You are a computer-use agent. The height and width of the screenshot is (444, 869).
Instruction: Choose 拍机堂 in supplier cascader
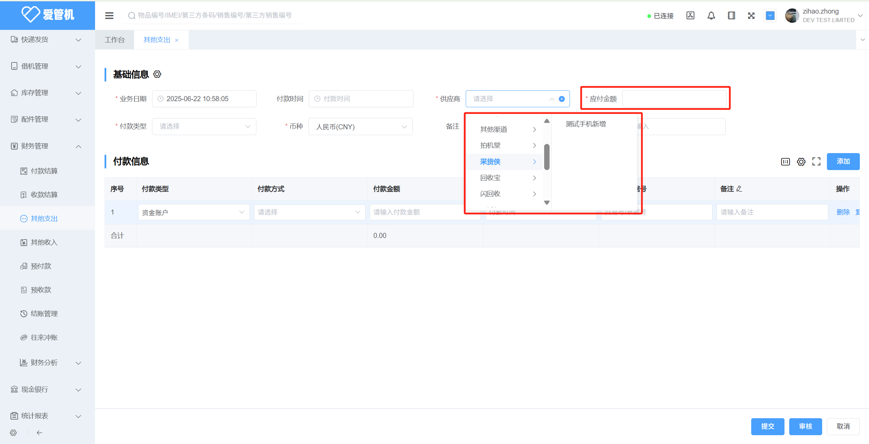(x=504, y=145)
